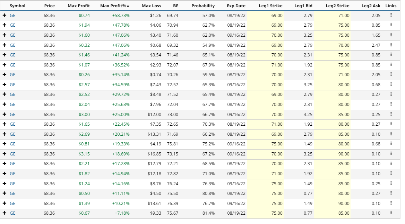This screenshot has height=224, width=405.
Task: Expand the row with $0.74 max profit
Action: coord(5,16)
